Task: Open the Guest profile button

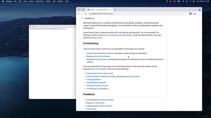Action: tap(193, 14)
